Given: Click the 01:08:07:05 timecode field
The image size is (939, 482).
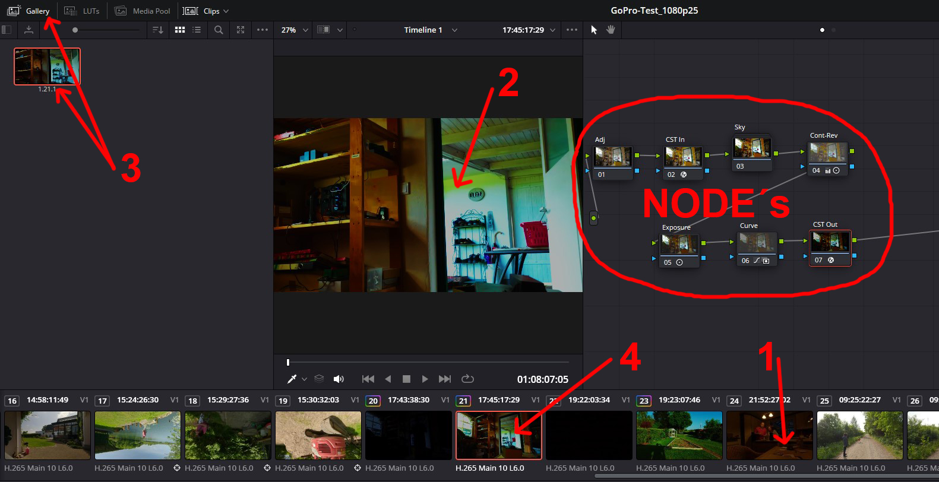Looking at the screenshot, I should tap(543, 379).
